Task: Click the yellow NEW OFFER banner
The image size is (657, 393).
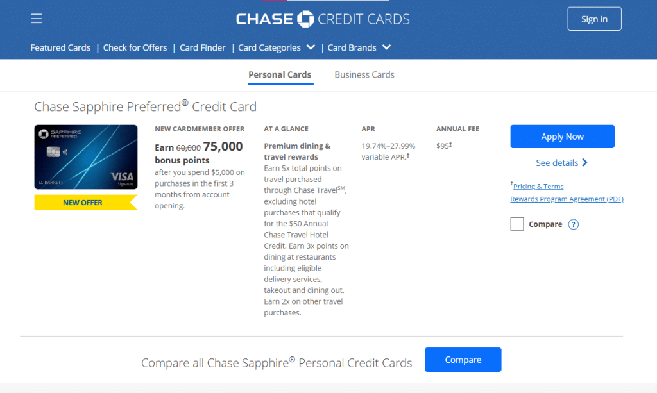Action: 83,203
